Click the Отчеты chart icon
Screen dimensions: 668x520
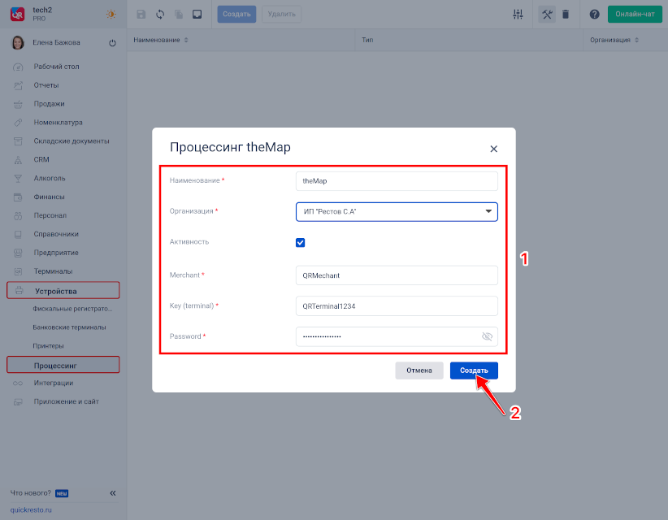18,85
